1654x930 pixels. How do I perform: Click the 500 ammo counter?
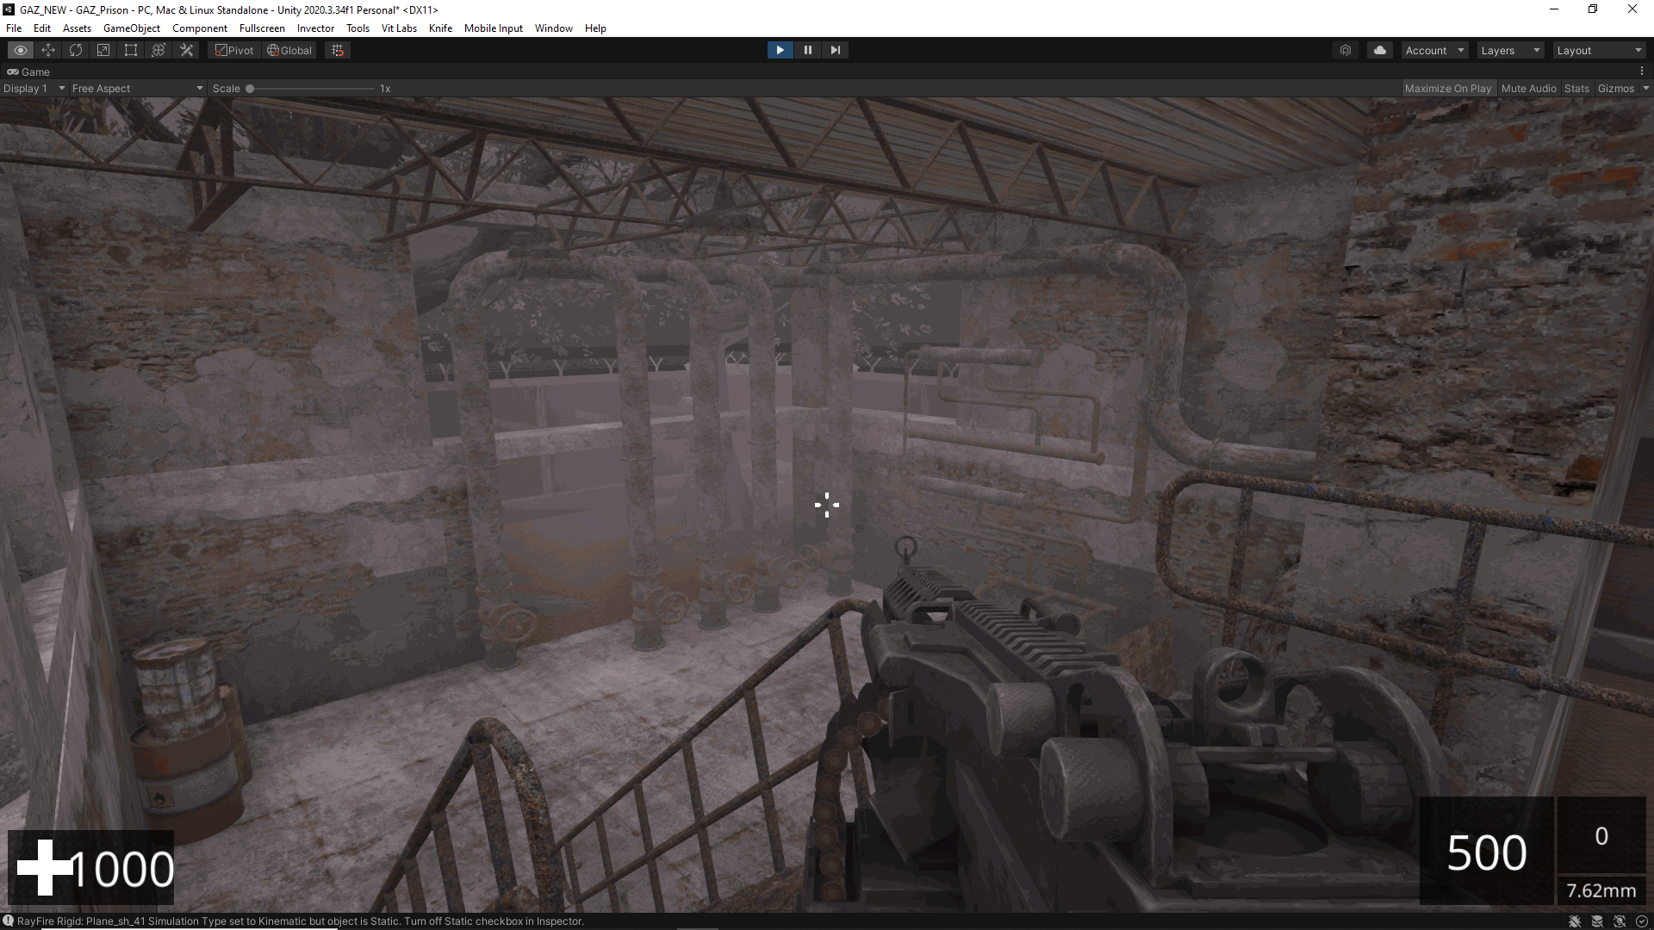pyautogui.click(x=1487, y=852)
